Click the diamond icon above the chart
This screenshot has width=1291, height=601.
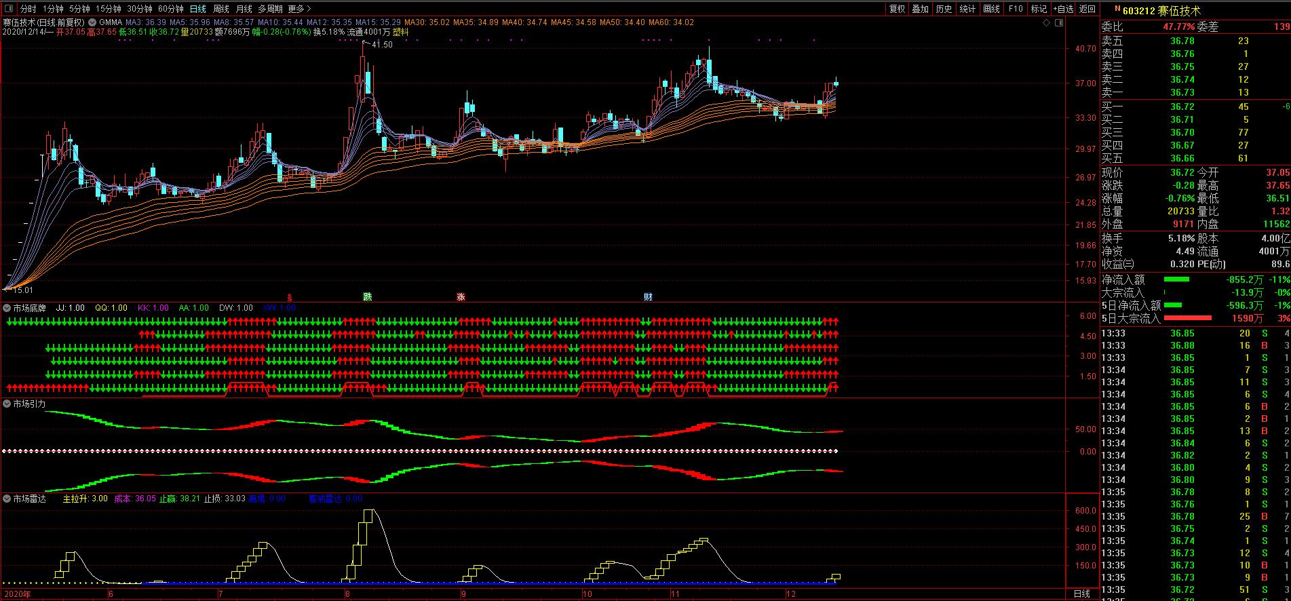click(1047, 23)
